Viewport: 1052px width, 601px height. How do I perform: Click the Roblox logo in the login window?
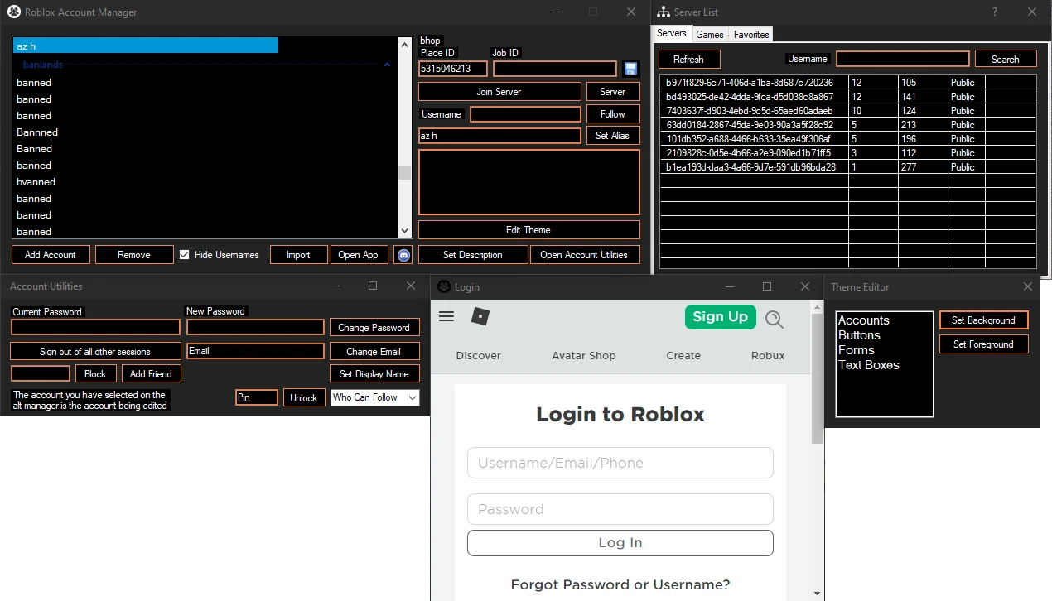pos(480,316)
